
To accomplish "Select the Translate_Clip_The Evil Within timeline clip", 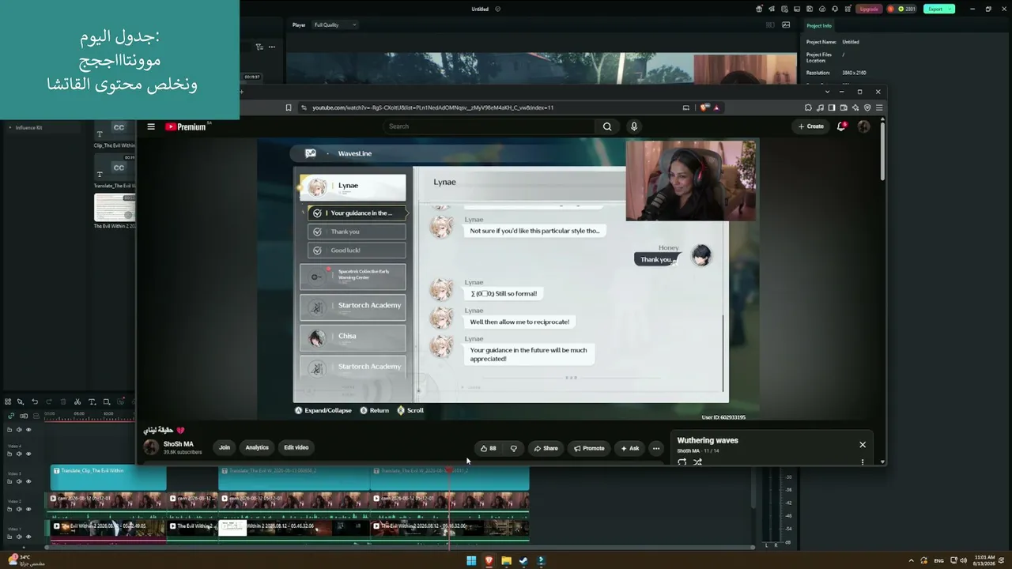I will (x=108, y=478).
